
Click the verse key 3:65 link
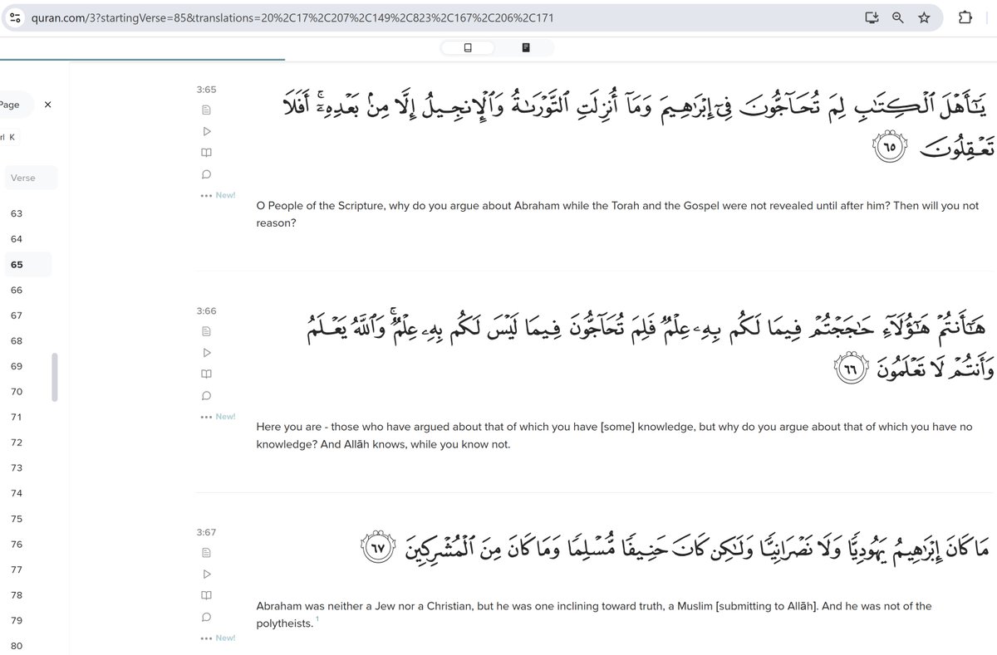207,89
